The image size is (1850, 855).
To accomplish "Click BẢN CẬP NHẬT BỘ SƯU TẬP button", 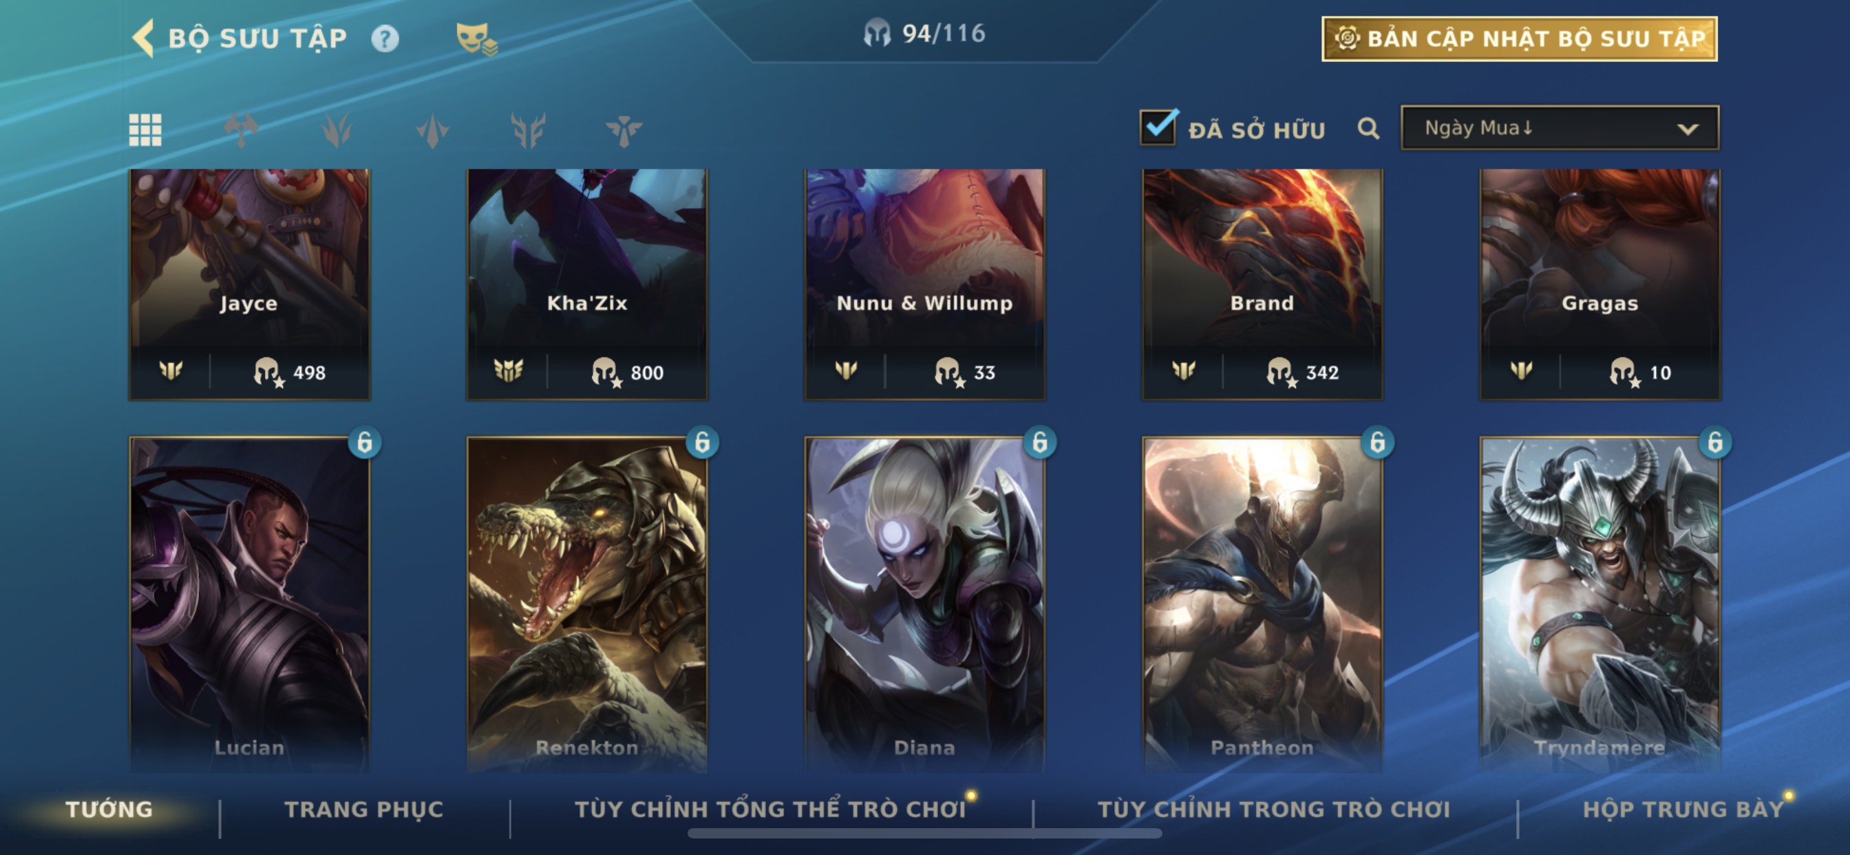I will 1520,39.
